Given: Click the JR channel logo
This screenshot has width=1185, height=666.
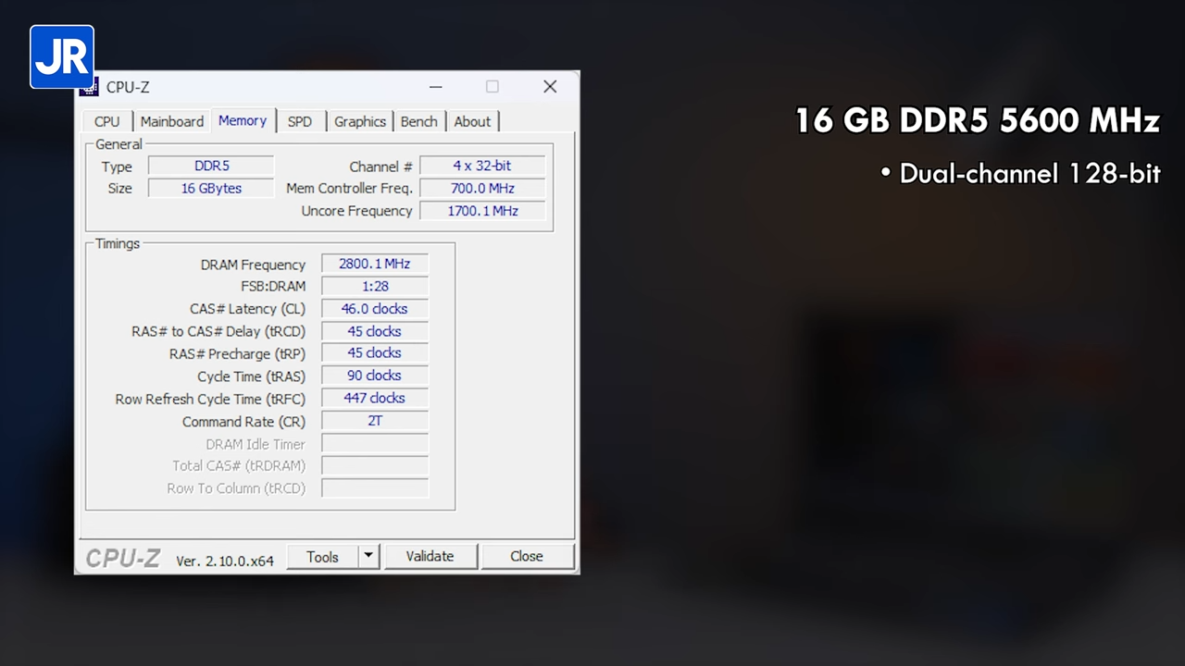Looking at the screenshot, I should [x=61, y=56].
